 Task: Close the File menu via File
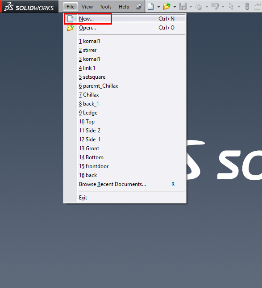click(x=71, y=7)
